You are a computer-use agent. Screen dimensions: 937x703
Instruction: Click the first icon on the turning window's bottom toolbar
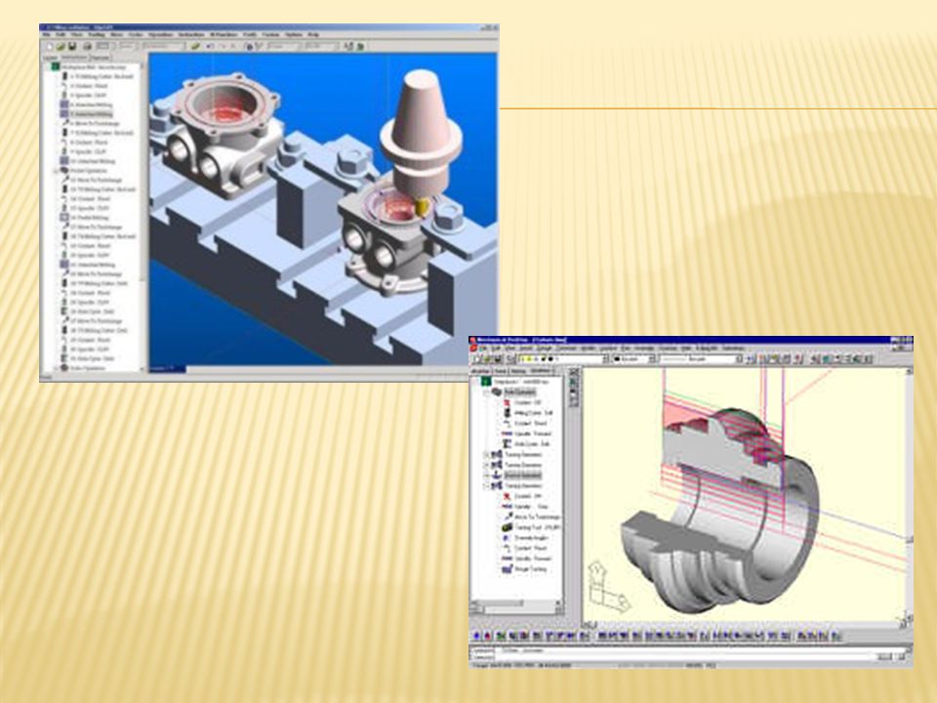[x=477, y=636]
